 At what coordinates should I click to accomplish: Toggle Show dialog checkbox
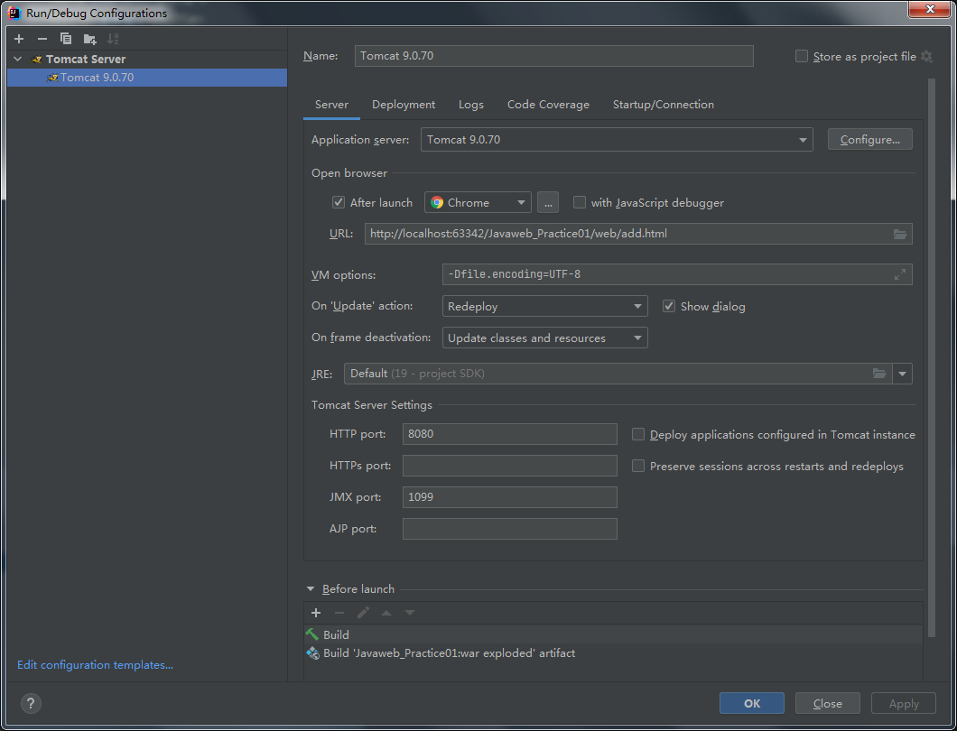point(669,306)
